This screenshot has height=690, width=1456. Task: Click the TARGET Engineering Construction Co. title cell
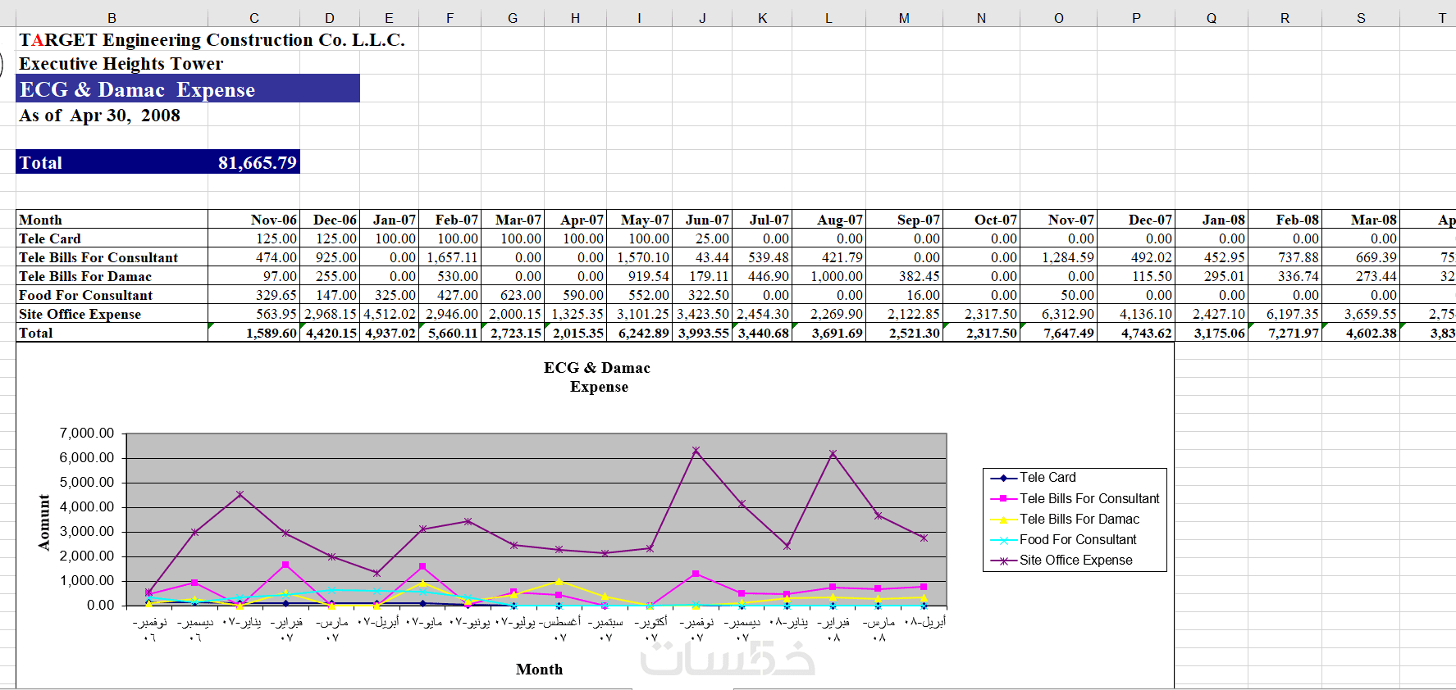coord(212,39)
